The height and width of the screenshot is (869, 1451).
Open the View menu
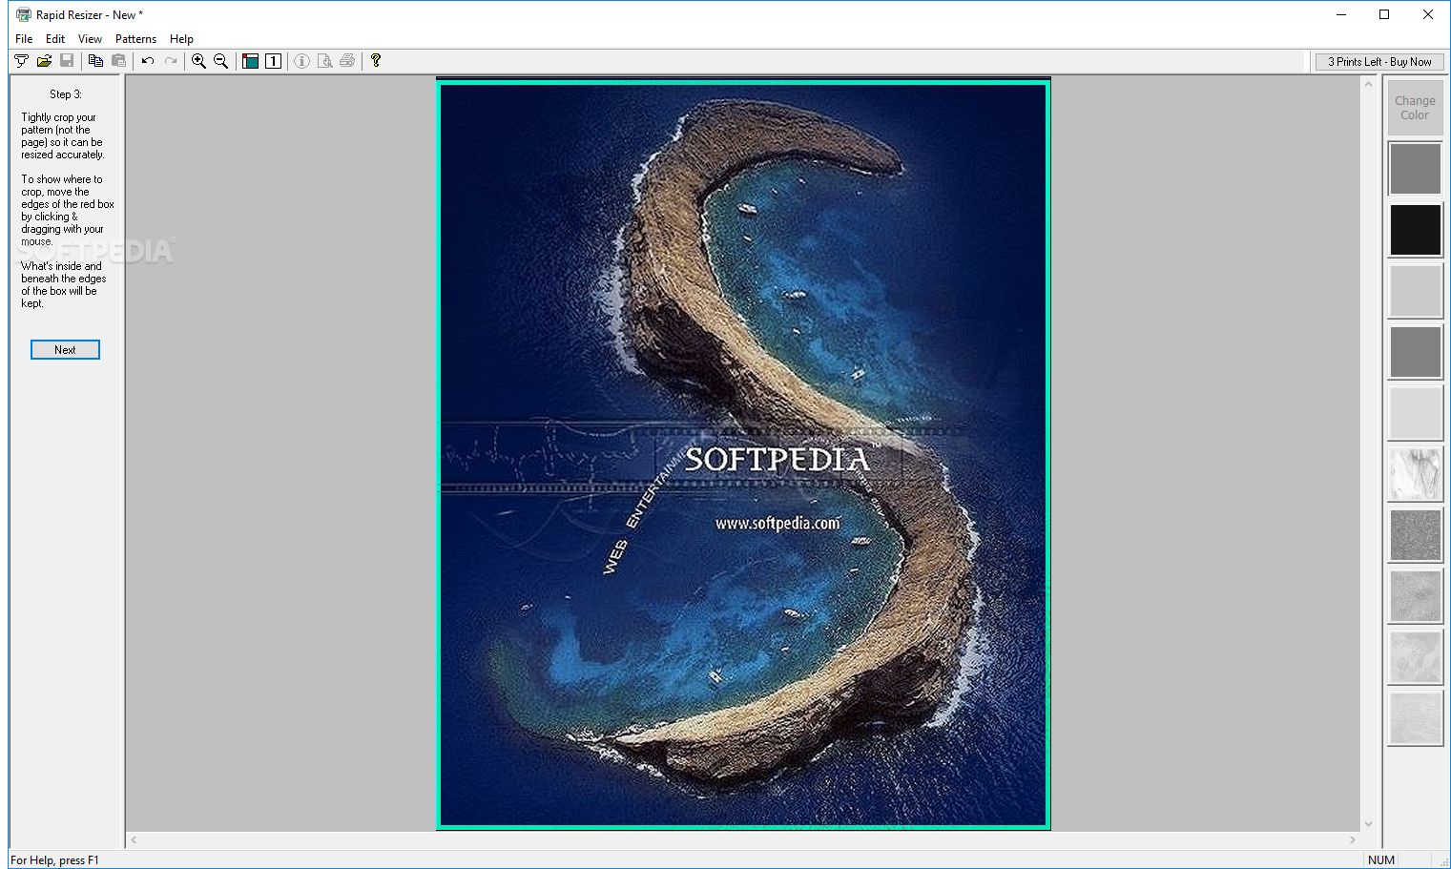(90, 39)
